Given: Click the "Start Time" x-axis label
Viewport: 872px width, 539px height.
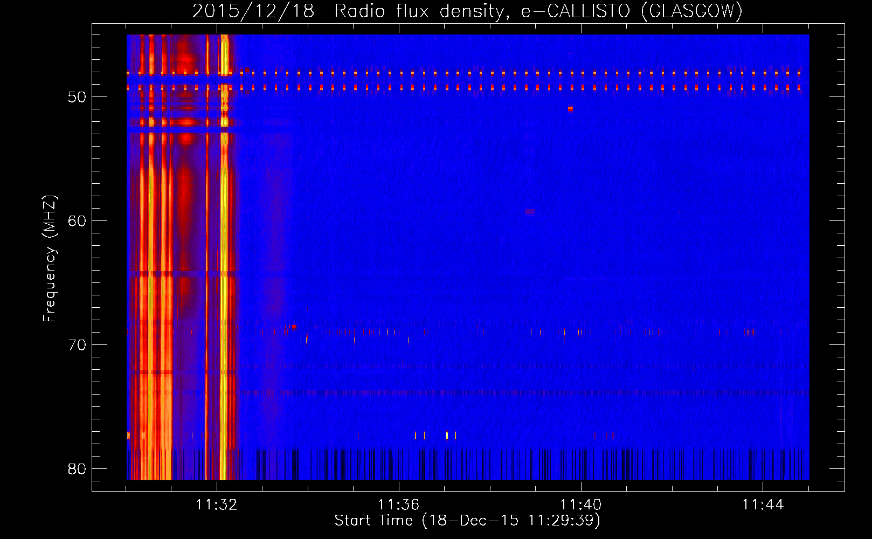Looking at the screenshot, I should pyautogui.click(x=467, y=521).
